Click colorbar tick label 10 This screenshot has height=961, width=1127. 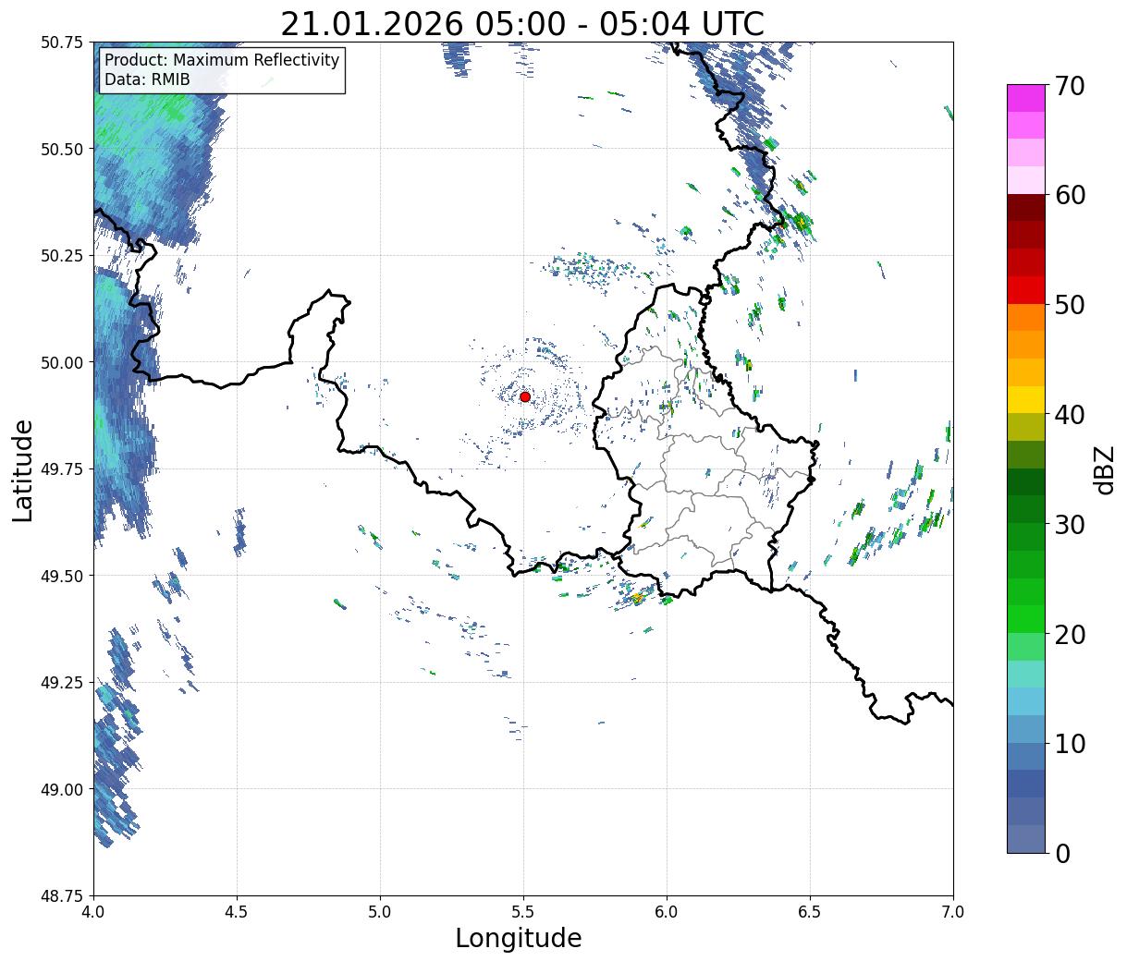pos(1069,743)
